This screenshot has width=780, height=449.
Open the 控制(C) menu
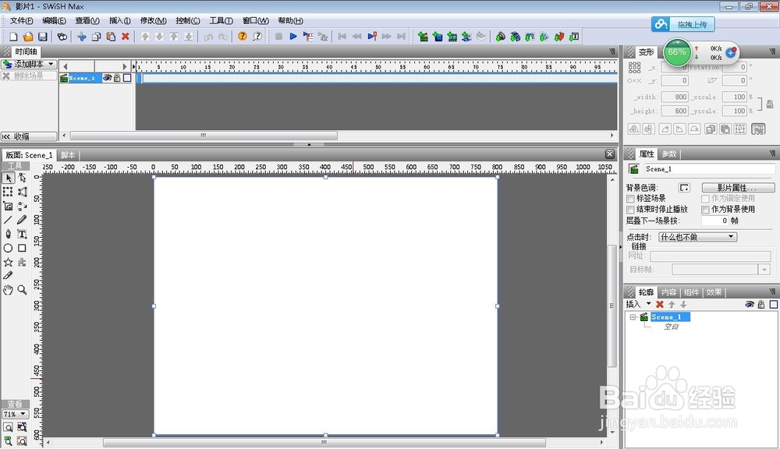click(187, 20)
